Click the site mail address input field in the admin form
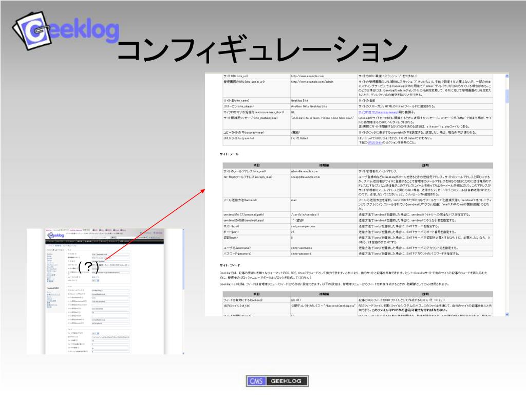Viewport: 526px width, 395px height. 110,291
